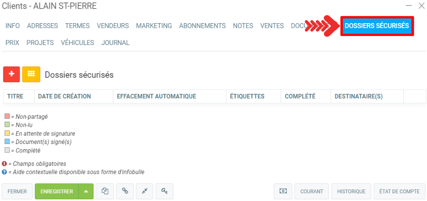The width and height of the screenshot is (427, 201).
Task: Click the key icon button
Action: (x=164, y=191)
